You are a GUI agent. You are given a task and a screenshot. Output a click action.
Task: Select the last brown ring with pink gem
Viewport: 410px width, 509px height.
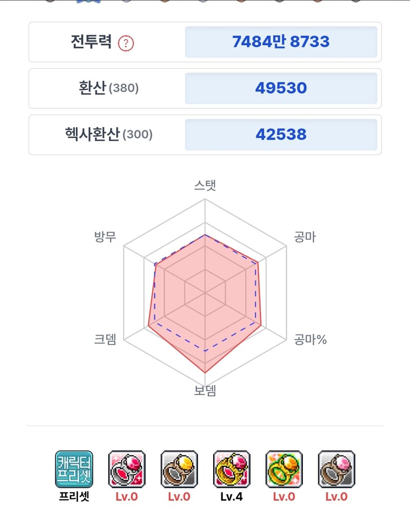point(337,469)
